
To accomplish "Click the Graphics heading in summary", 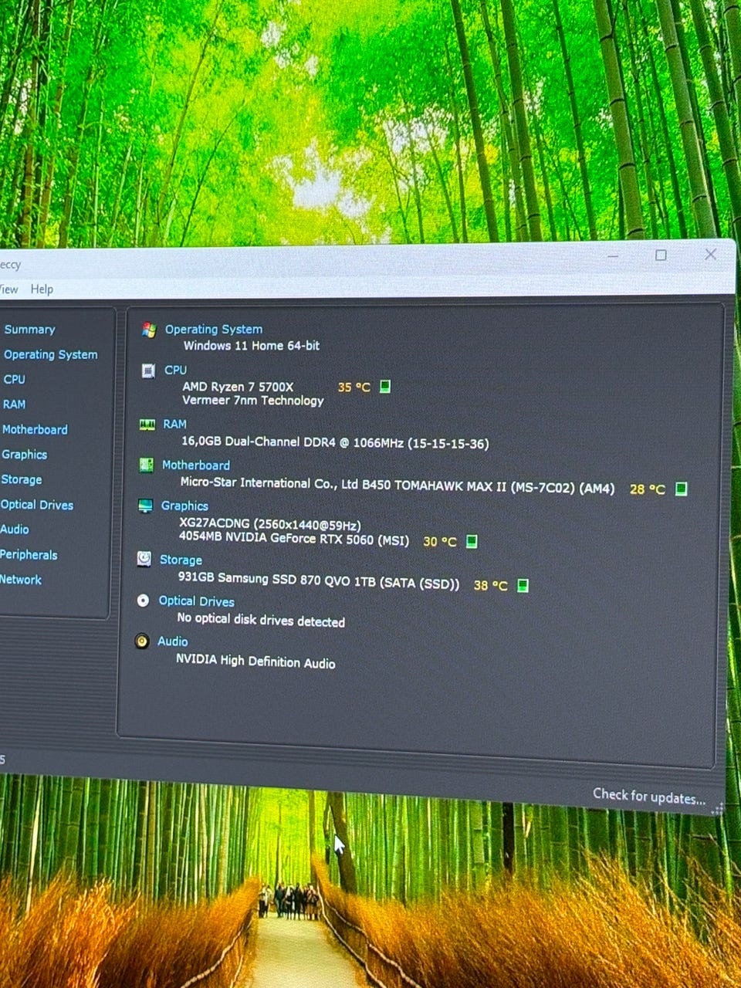I will click(x=184, y=506).
